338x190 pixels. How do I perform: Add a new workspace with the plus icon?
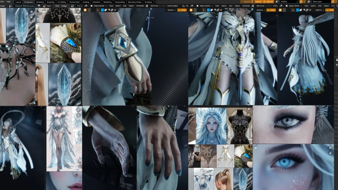pyautogui.click(x=155, y=2)
